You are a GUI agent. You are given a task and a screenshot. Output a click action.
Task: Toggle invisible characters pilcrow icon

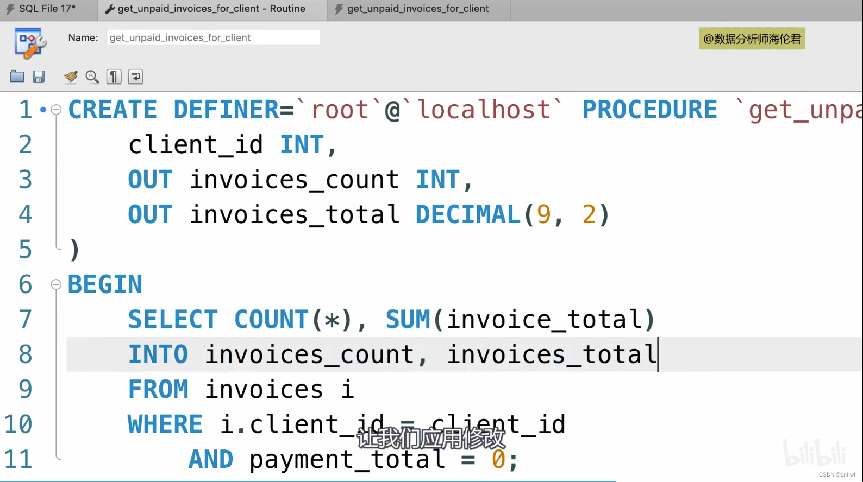point(114,77)
